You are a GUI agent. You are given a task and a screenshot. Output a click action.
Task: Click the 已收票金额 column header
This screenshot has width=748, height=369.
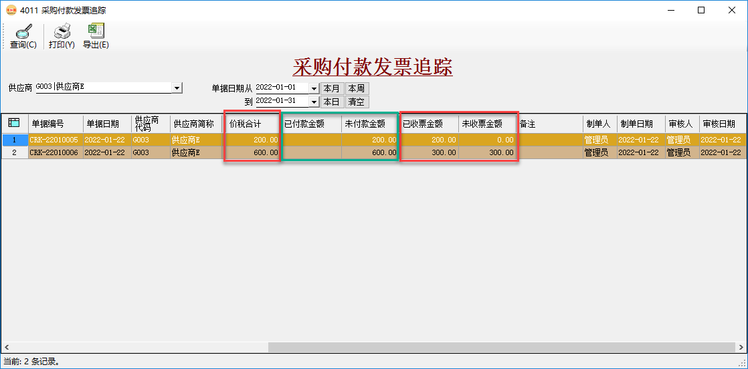coord(428,124)
